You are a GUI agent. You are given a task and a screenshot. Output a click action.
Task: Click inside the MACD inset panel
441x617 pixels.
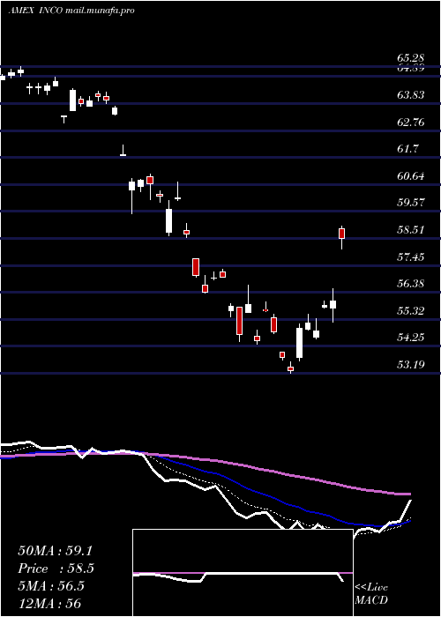[x=243, y=573]
